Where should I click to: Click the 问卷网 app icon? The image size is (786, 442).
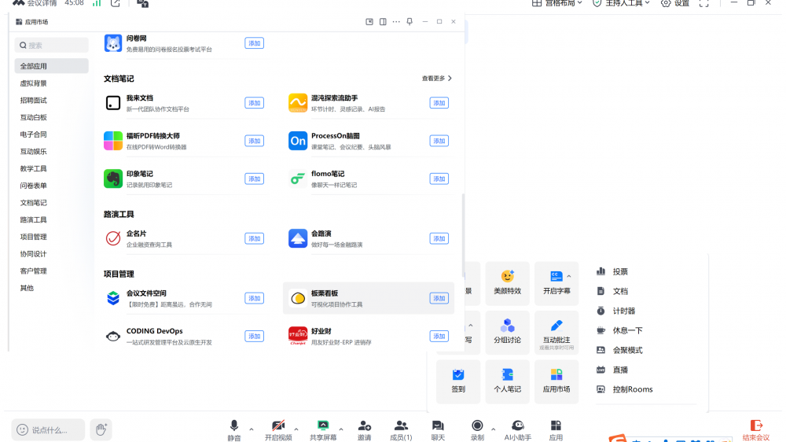(112, 43)
